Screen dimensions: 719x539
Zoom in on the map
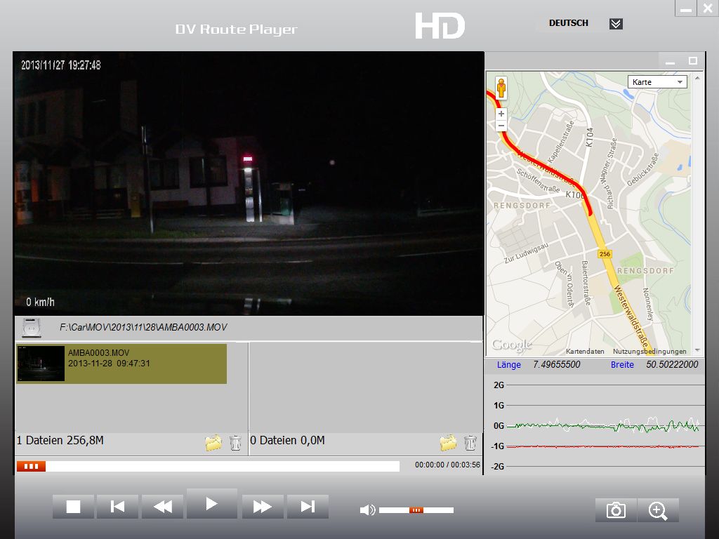point(501,114)
